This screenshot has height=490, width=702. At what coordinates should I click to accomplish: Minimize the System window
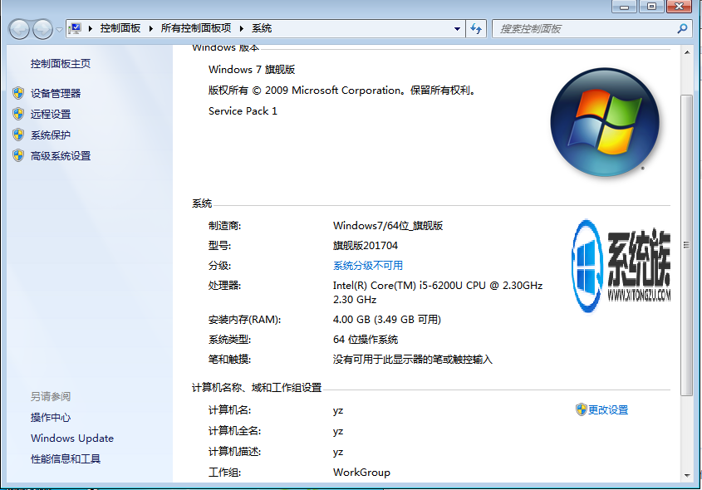point(624,7)
